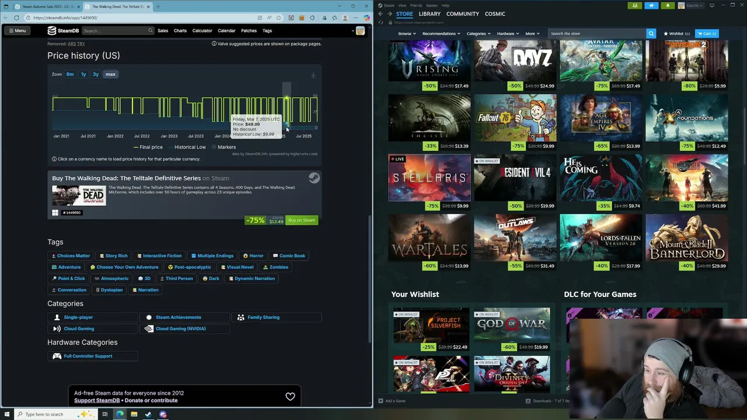747x420 pixels.
Task: Click chart download icon
Action: point(313,75)
